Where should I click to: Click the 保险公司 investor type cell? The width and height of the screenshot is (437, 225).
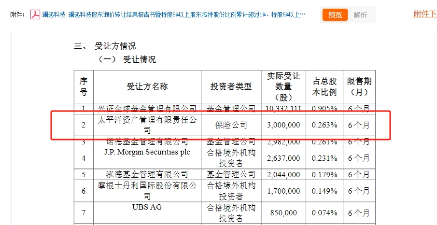[x=231, y=125]
